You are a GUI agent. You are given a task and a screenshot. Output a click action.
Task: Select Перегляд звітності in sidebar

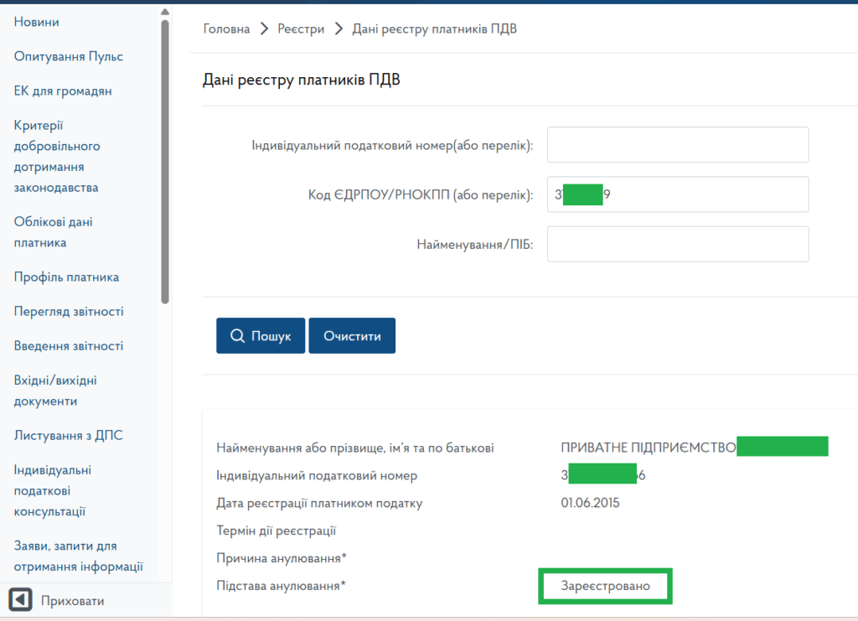coord(69,311)
